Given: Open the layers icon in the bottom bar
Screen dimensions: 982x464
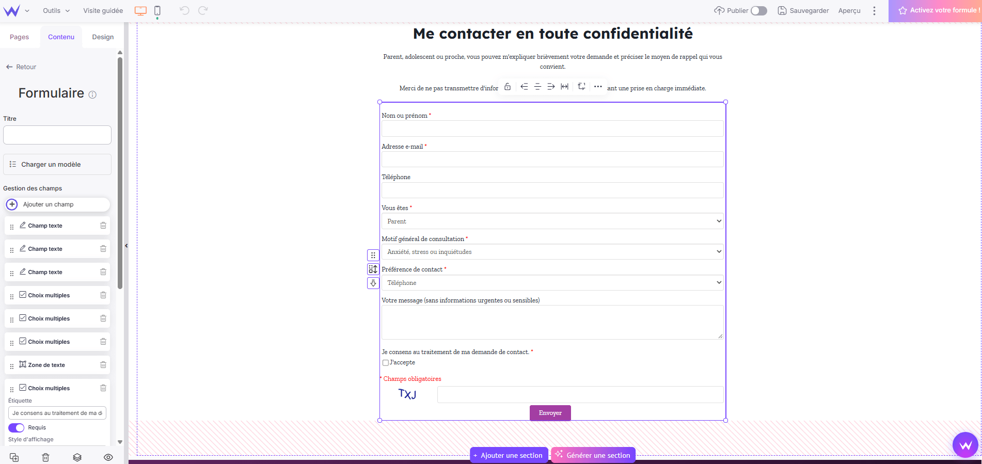Looking at the screenshot, I should tap(77, 457).
